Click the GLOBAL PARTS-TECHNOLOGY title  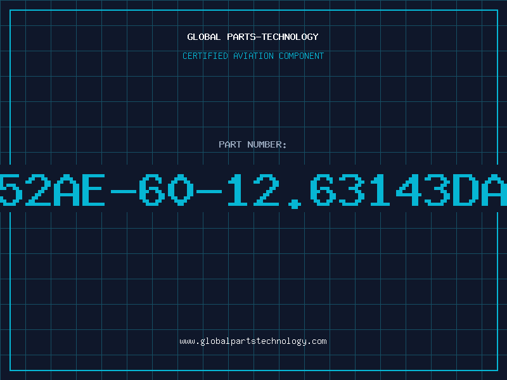(253, 37)
